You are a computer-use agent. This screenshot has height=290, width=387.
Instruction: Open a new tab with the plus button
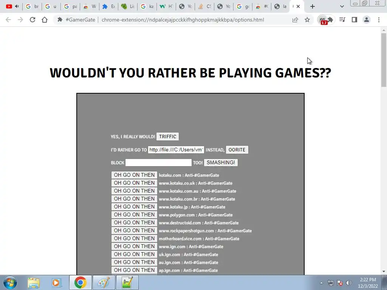pos(313,6)
